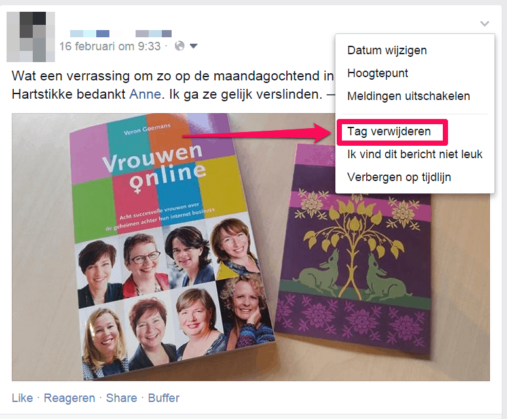Choose Hoogtepunt in the options menu
The image size is (507, 419).
(377, 73)
